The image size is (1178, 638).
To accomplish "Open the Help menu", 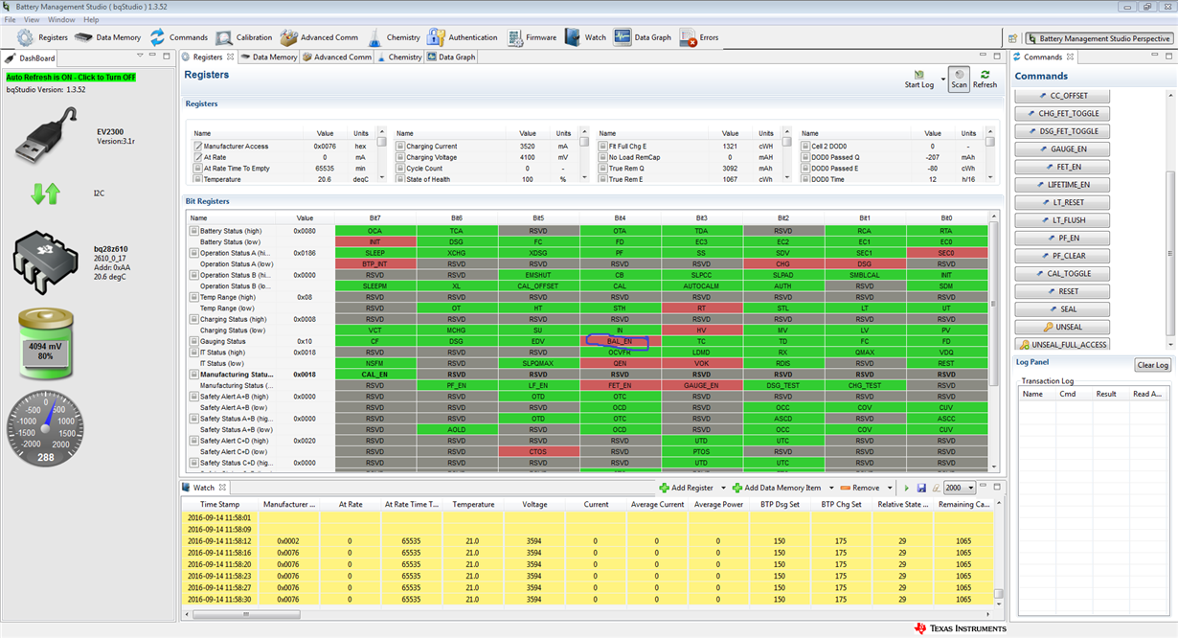I will [91, 19].
